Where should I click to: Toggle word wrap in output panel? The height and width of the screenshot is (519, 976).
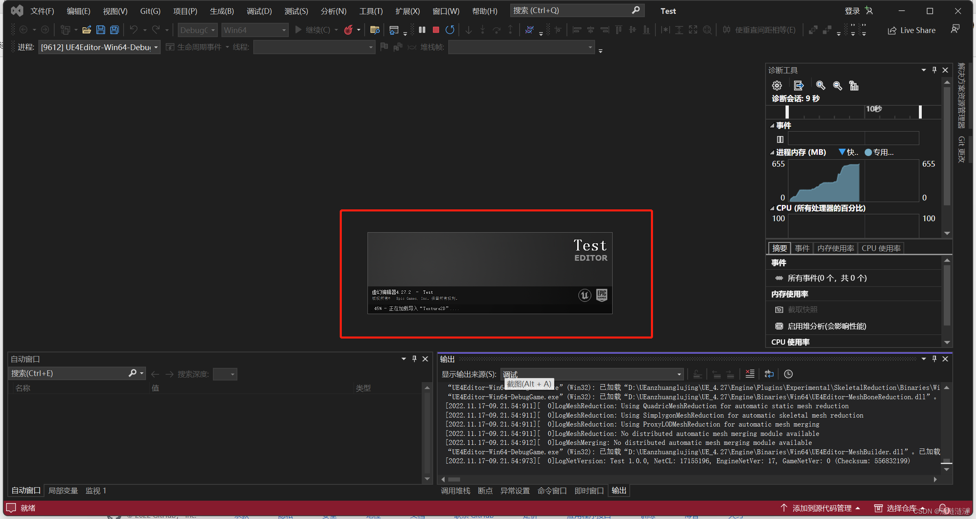click(x=769, y=374)
